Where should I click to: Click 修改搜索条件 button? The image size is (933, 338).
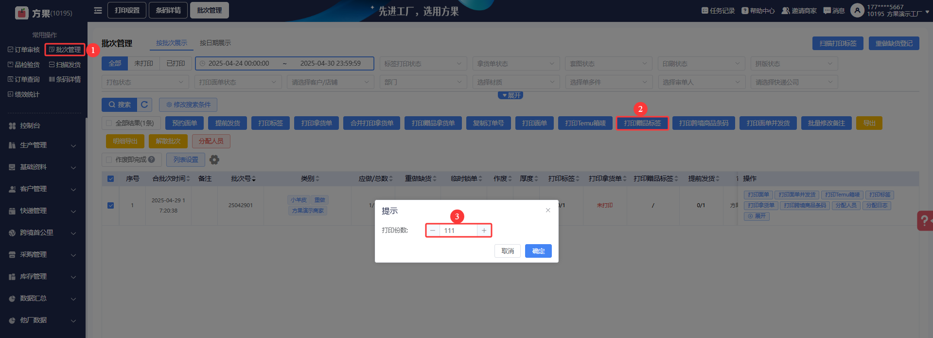point(188,105)
